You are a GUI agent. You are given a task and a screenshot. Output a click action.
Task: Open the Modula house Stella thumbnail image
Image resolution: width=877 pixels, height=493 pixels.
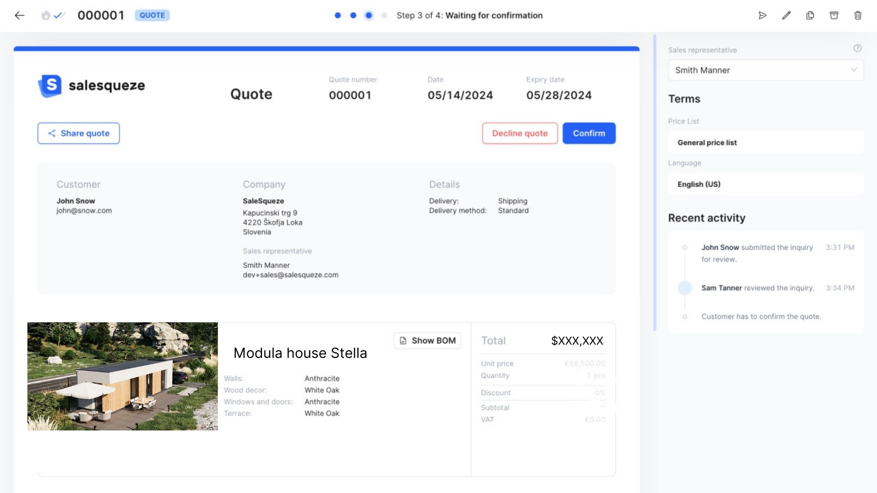pos(122,376)
